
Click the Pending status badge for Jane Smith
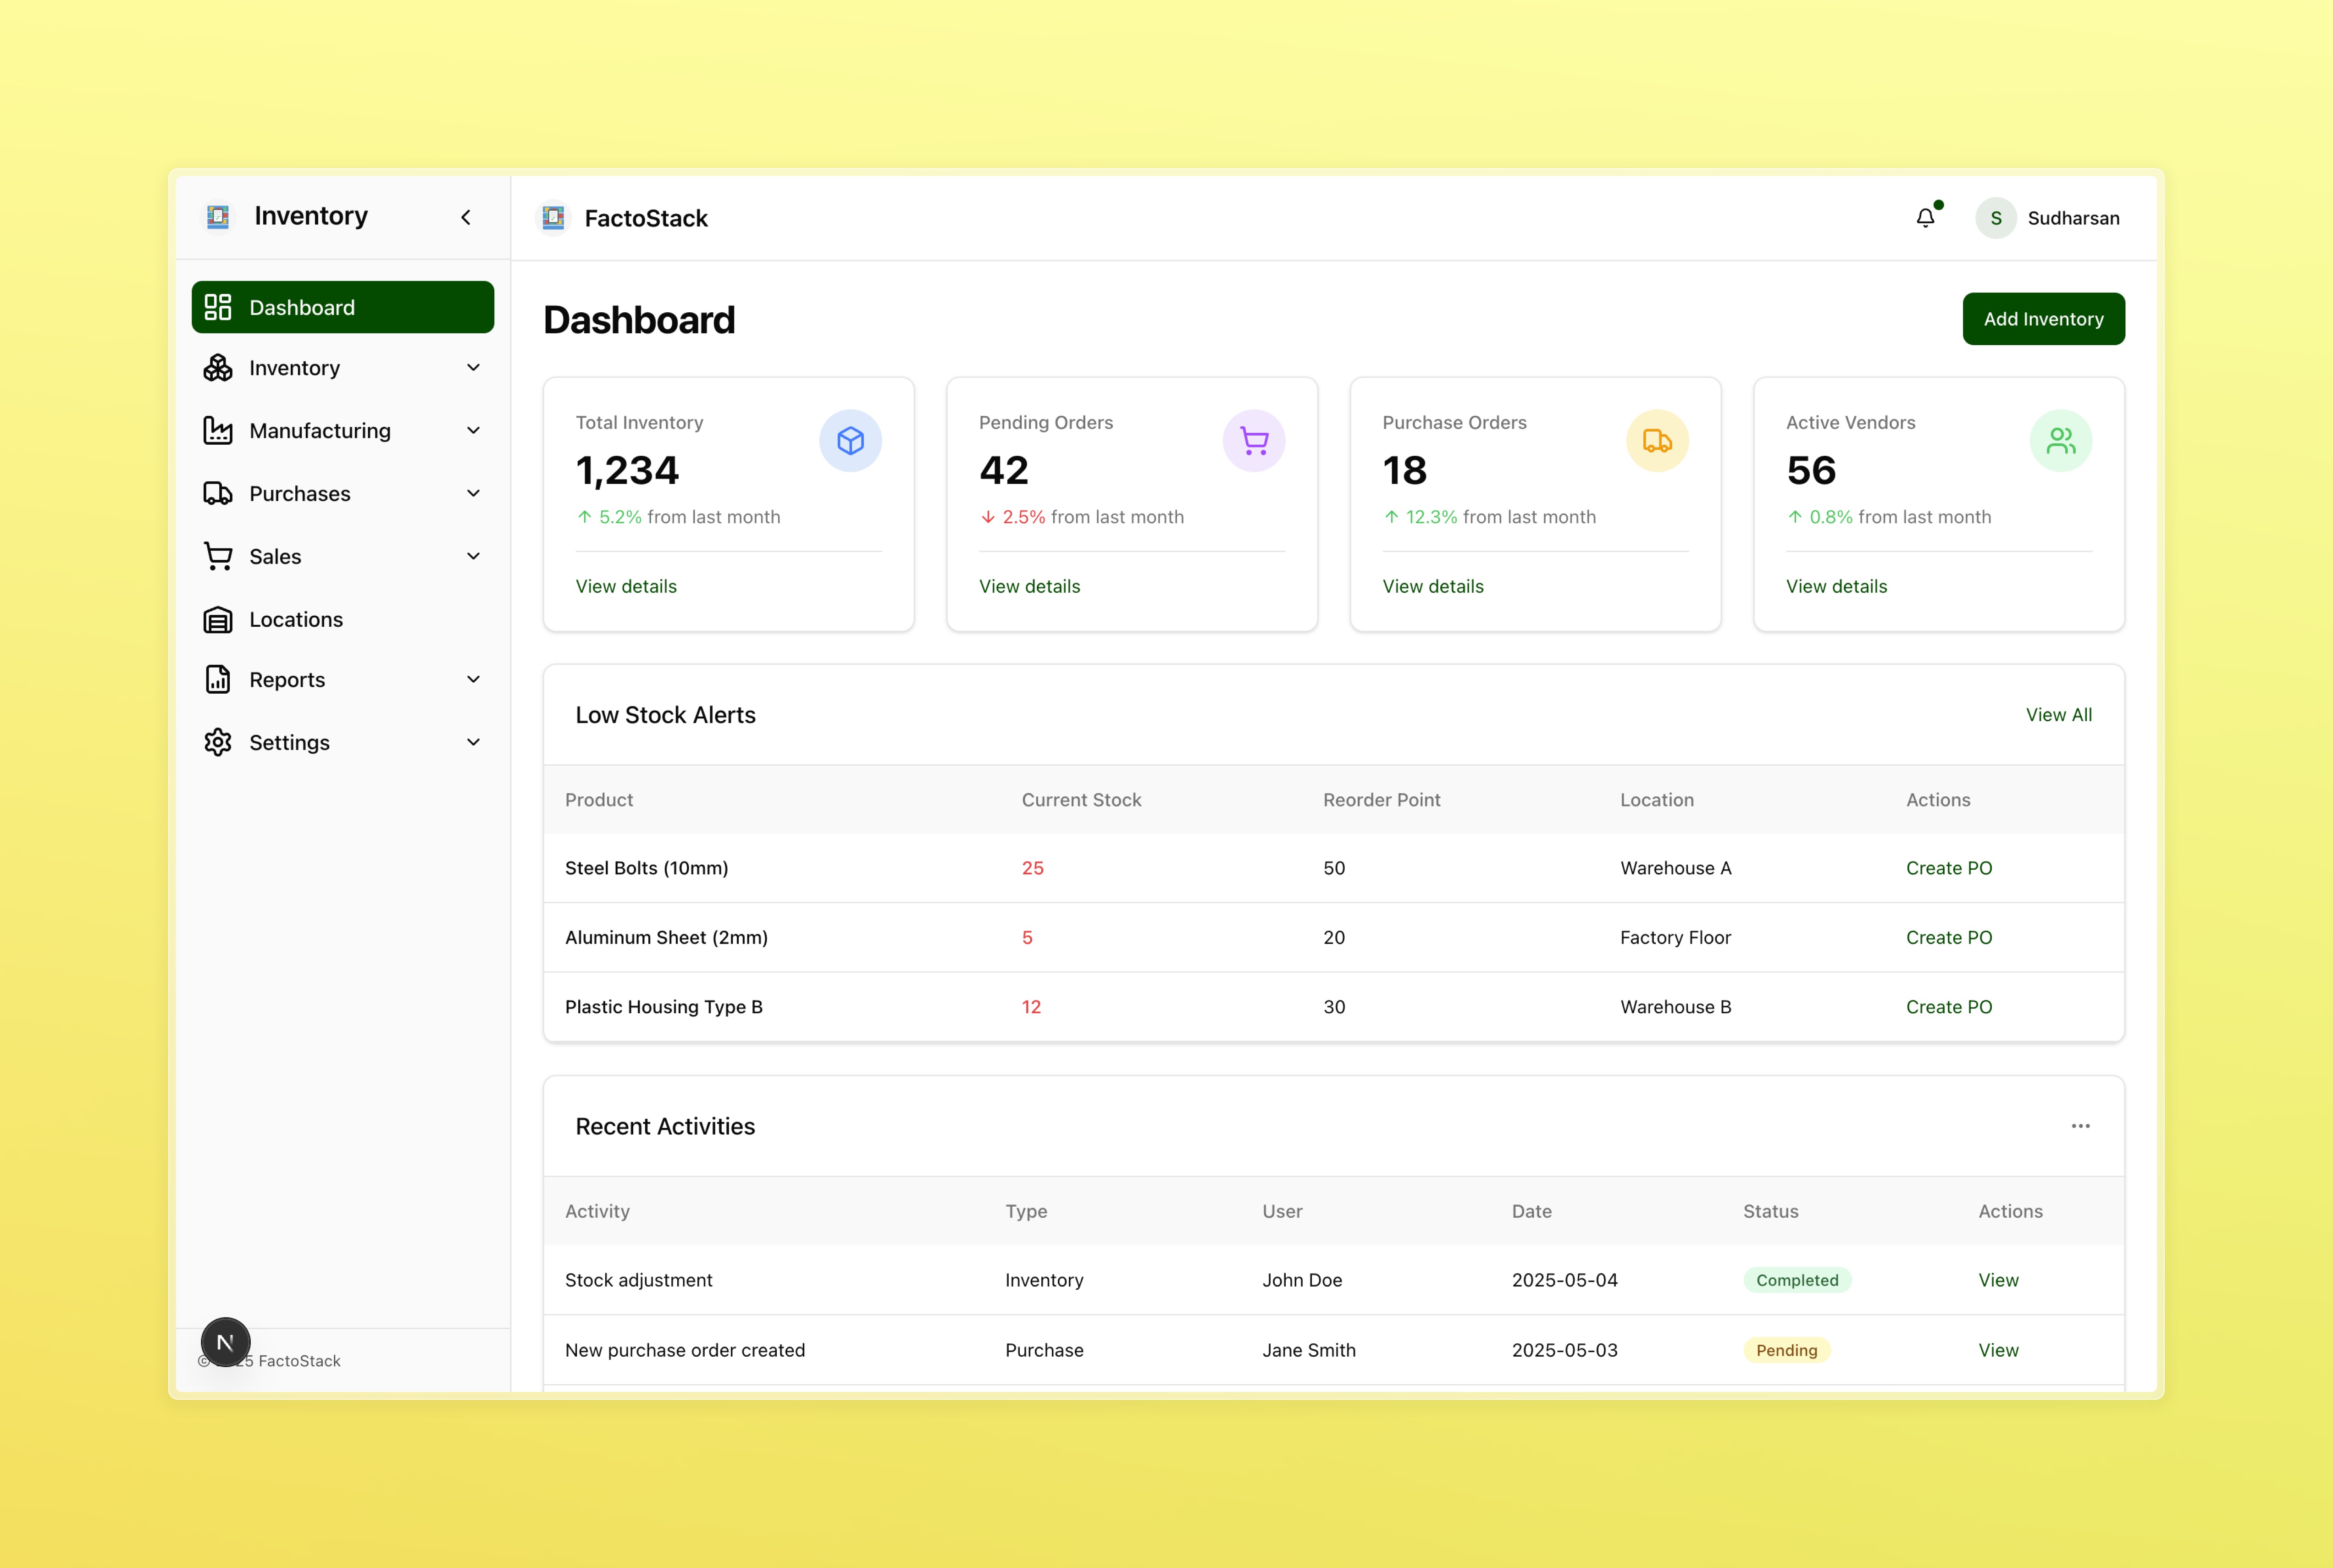coord(1786,1350)
